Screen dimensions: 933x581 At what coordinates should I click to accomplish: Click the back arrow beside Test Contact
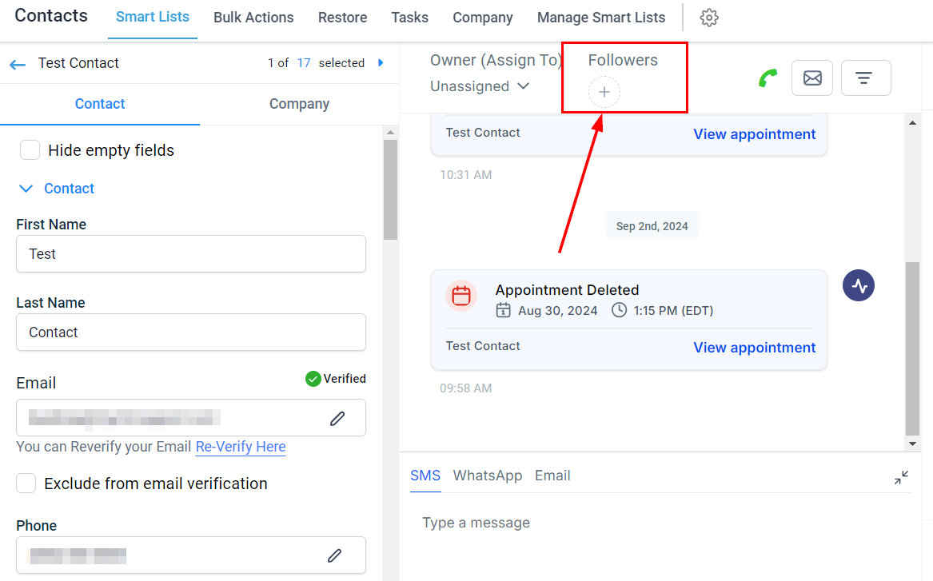click(x=18, y=64)
